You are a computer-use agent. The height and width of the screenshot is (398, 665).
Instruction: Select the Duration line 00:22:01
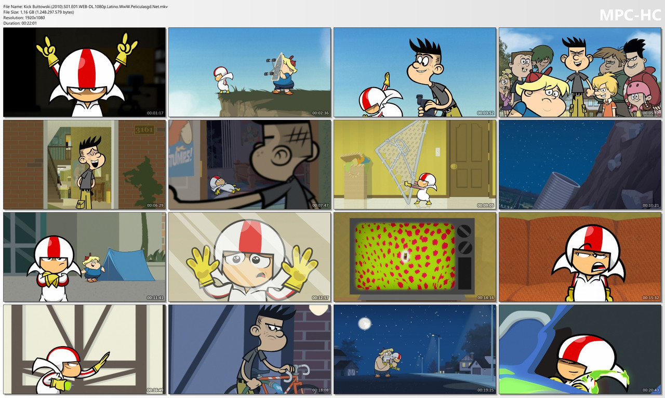click(20, 23)
